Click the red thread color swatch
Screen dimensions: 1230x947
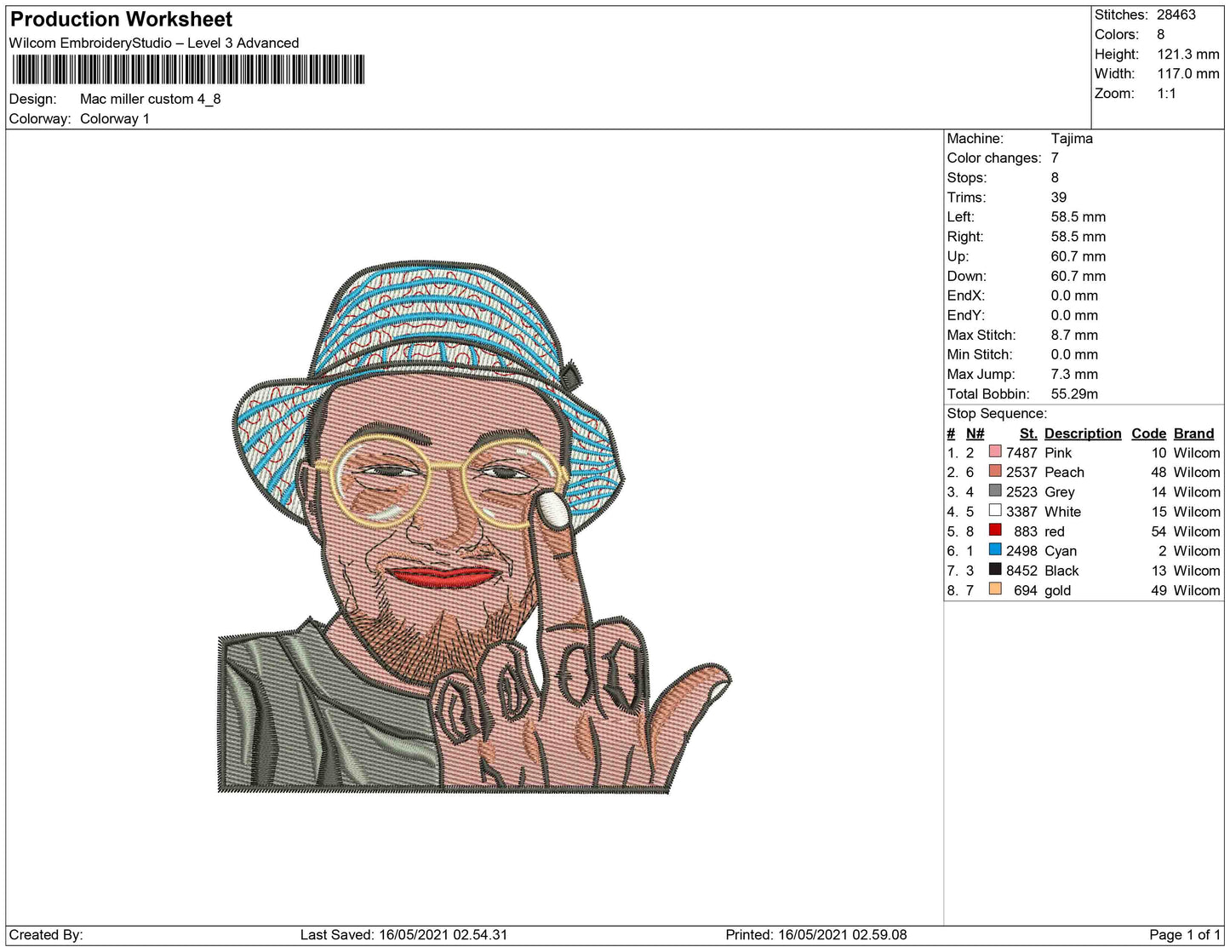click(x=995, y=530)
